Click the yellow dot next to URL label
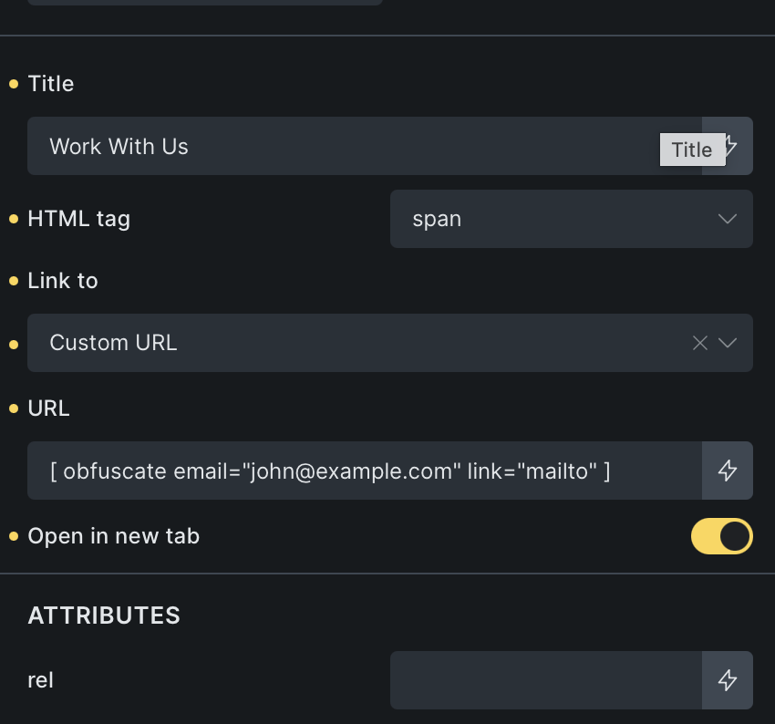775x724 pixels. [x=14, y=409]
